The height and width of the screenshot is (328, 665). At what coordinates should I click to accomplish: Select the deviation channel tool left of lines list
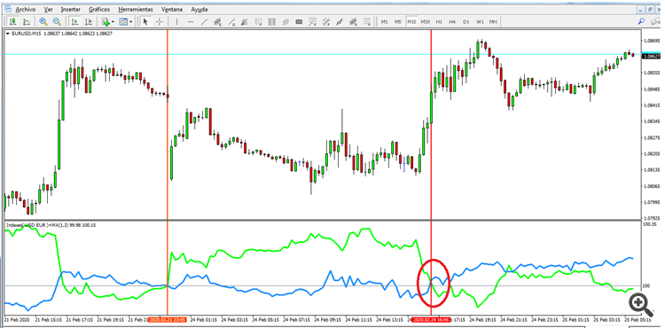click(x=353, y=21)
